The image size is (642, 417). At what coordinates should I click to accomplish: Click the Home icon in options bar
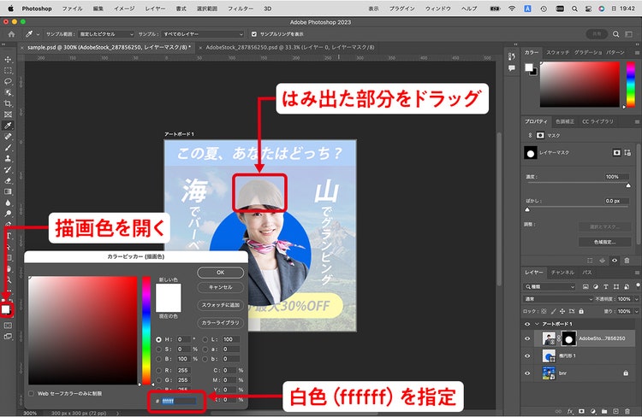pyautogui.click(x=11, y=34)
